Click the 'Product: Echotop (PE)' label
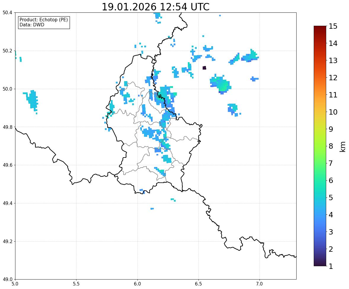The height and width of the screenshot is (289, 349). (x=44, y=20)
